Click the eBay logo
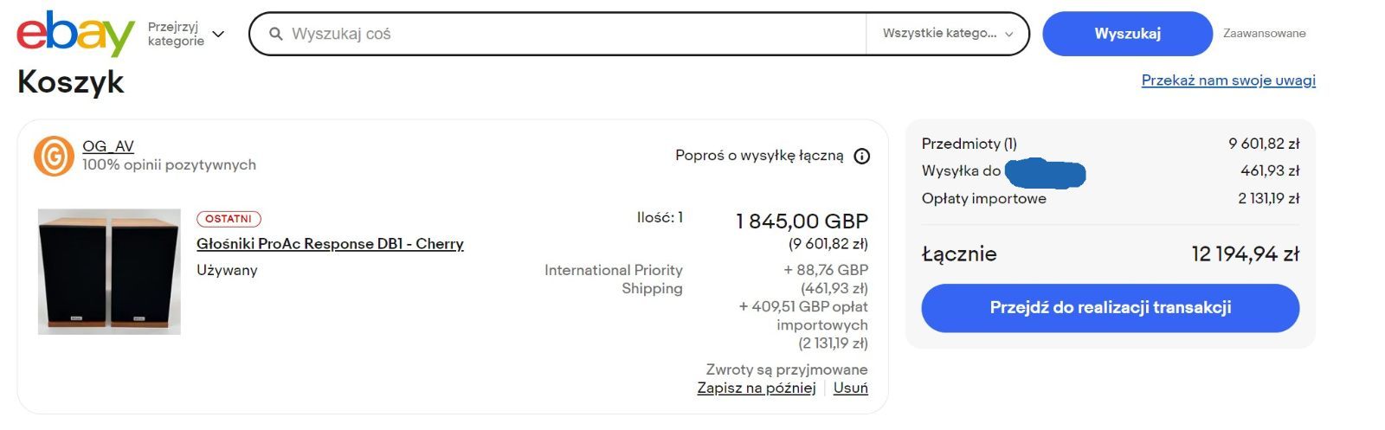 (x=75, y=34)
